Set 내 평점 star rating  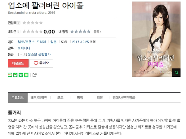(x=80, y=32)
